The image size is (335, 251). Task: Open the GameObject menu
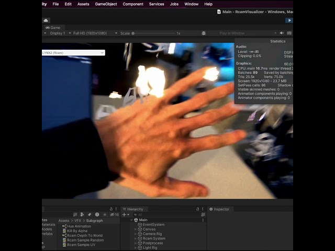[106, 4]
